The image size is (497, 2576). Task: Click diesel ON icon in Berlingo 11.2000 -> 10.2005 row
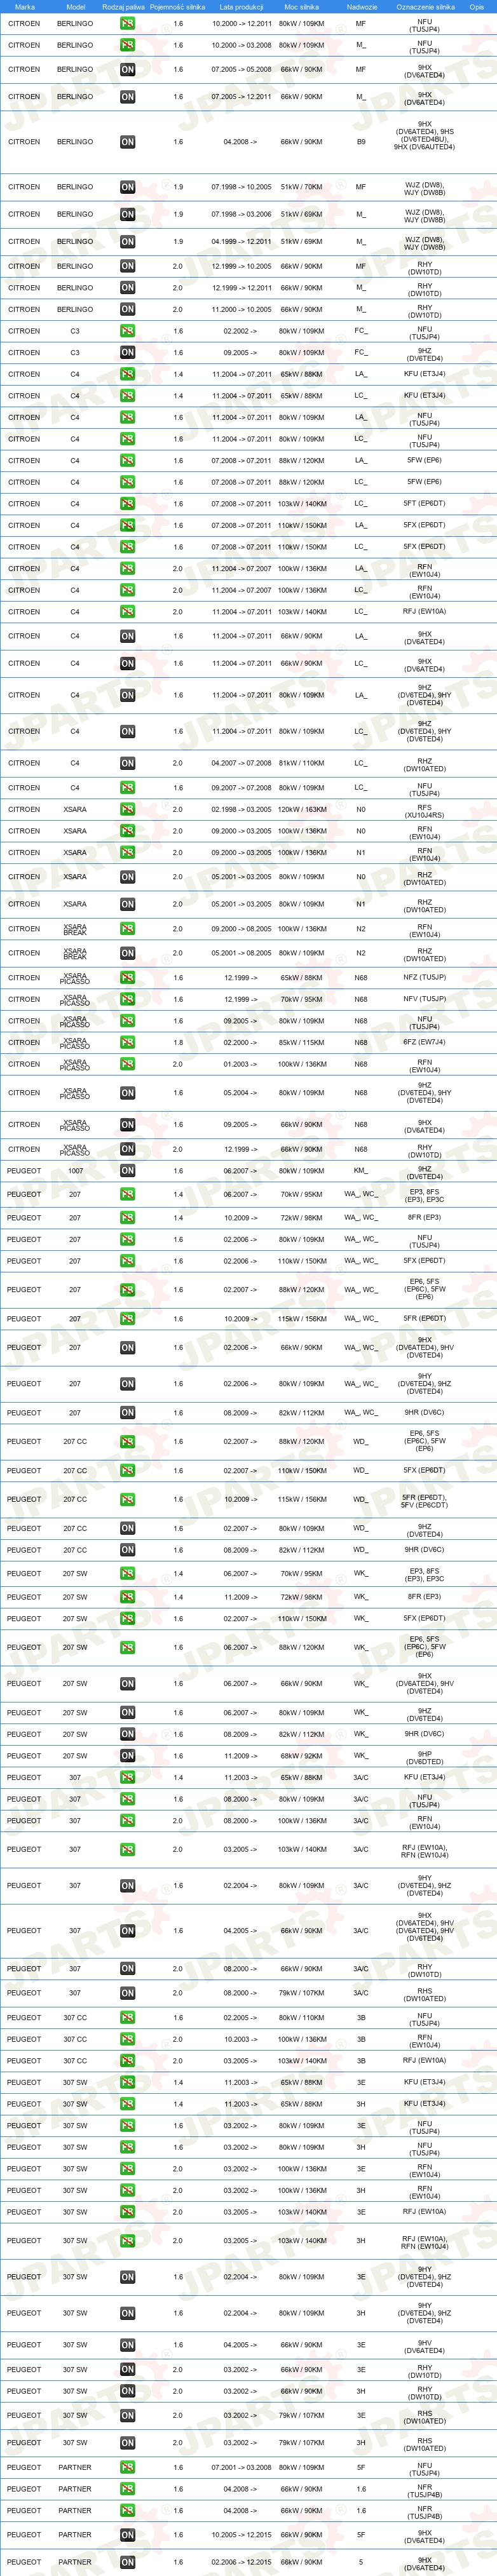127,309
